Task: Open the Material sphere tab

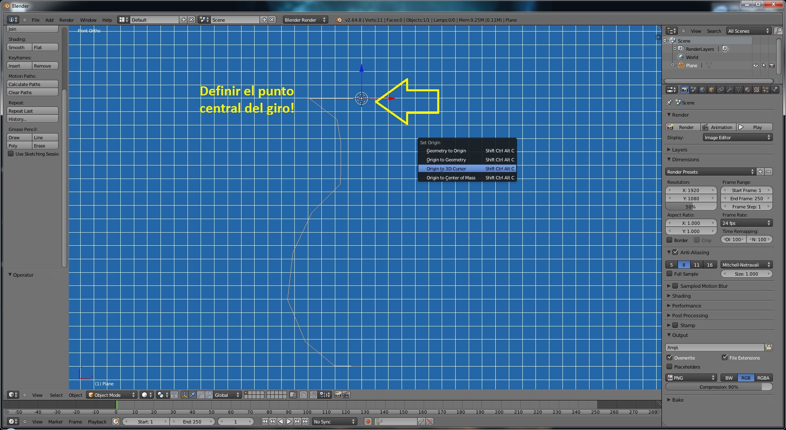Action: (748, 90)
